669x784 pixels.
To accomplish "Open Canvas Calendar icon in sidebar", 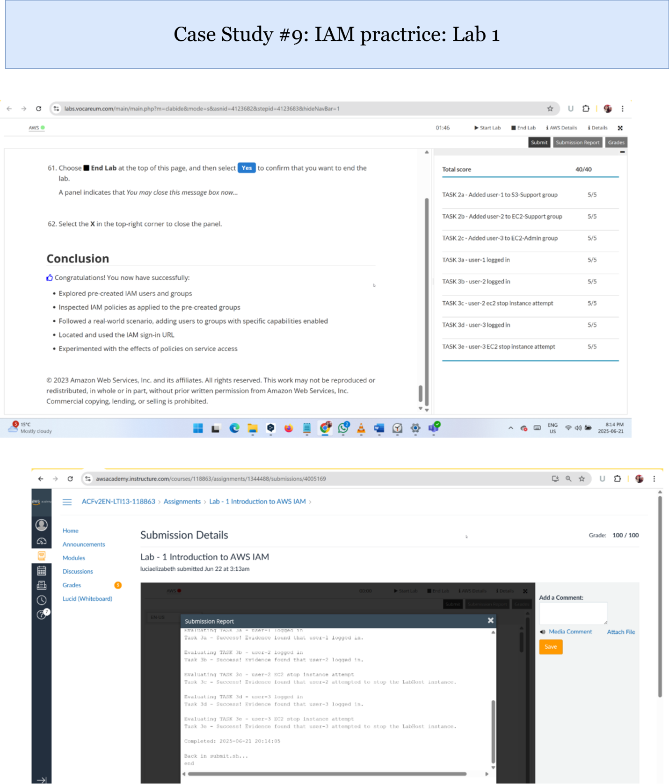I will pyautogui.click(x=42, y=571).
